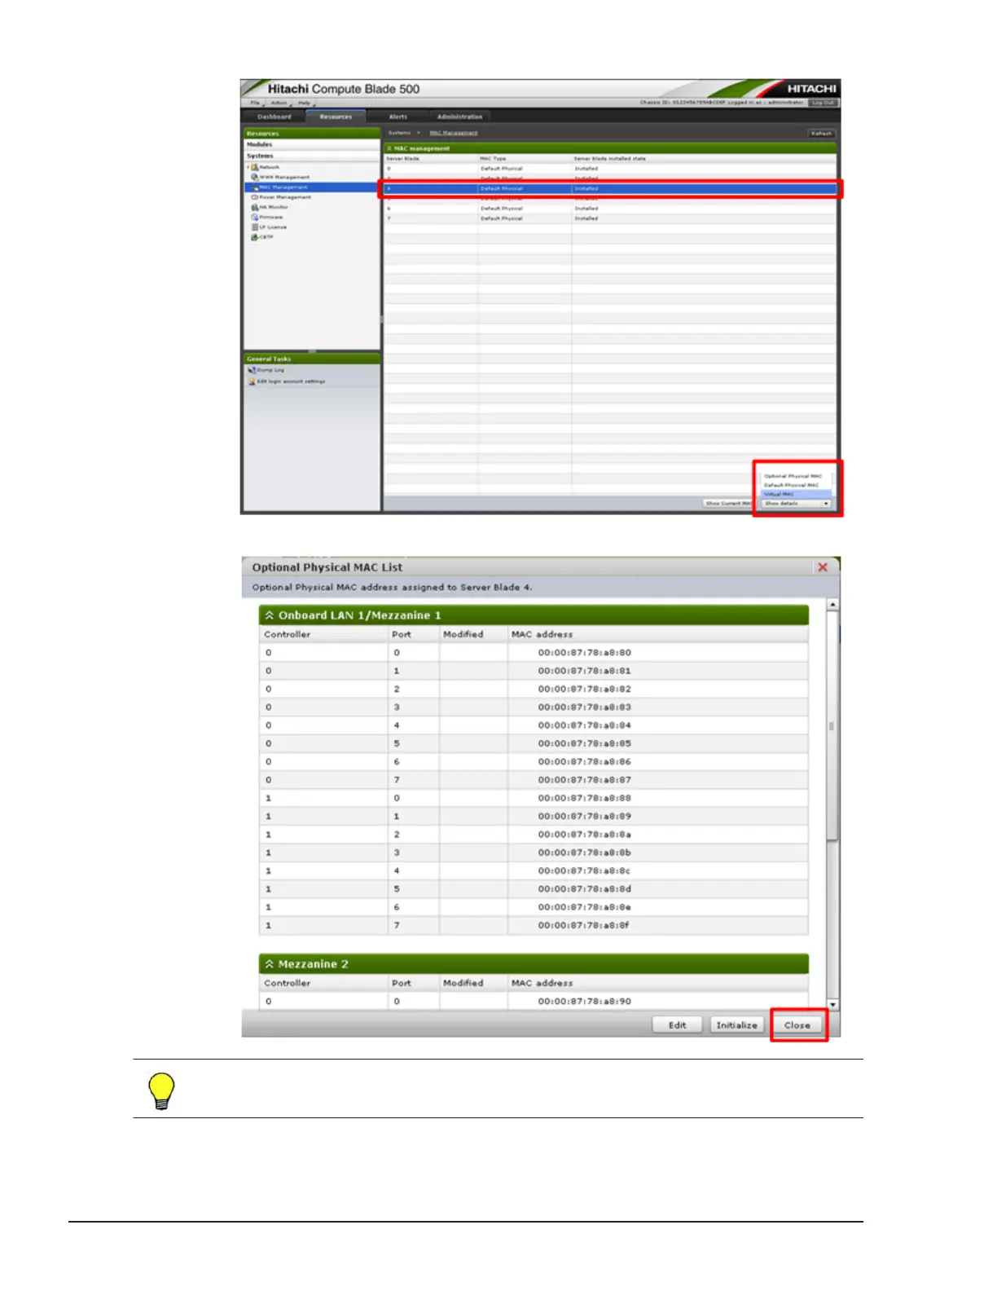Screen dimensions: 997x1291
Task: Click the Network tree icon
Action: coord(255,167)
